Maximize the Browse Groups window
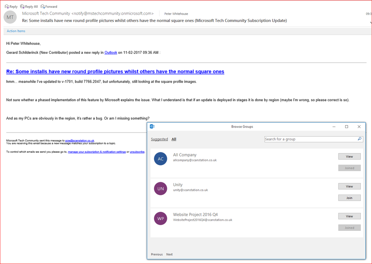Screen dimensions: 372x264 (x=347, y=127)
